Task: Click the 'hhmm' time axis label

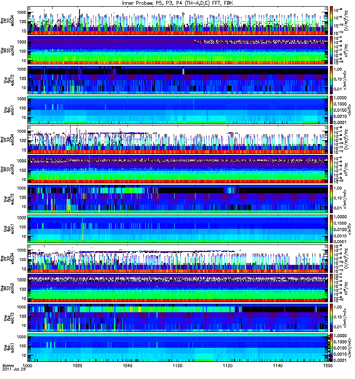Action: [x=8, y=366]
